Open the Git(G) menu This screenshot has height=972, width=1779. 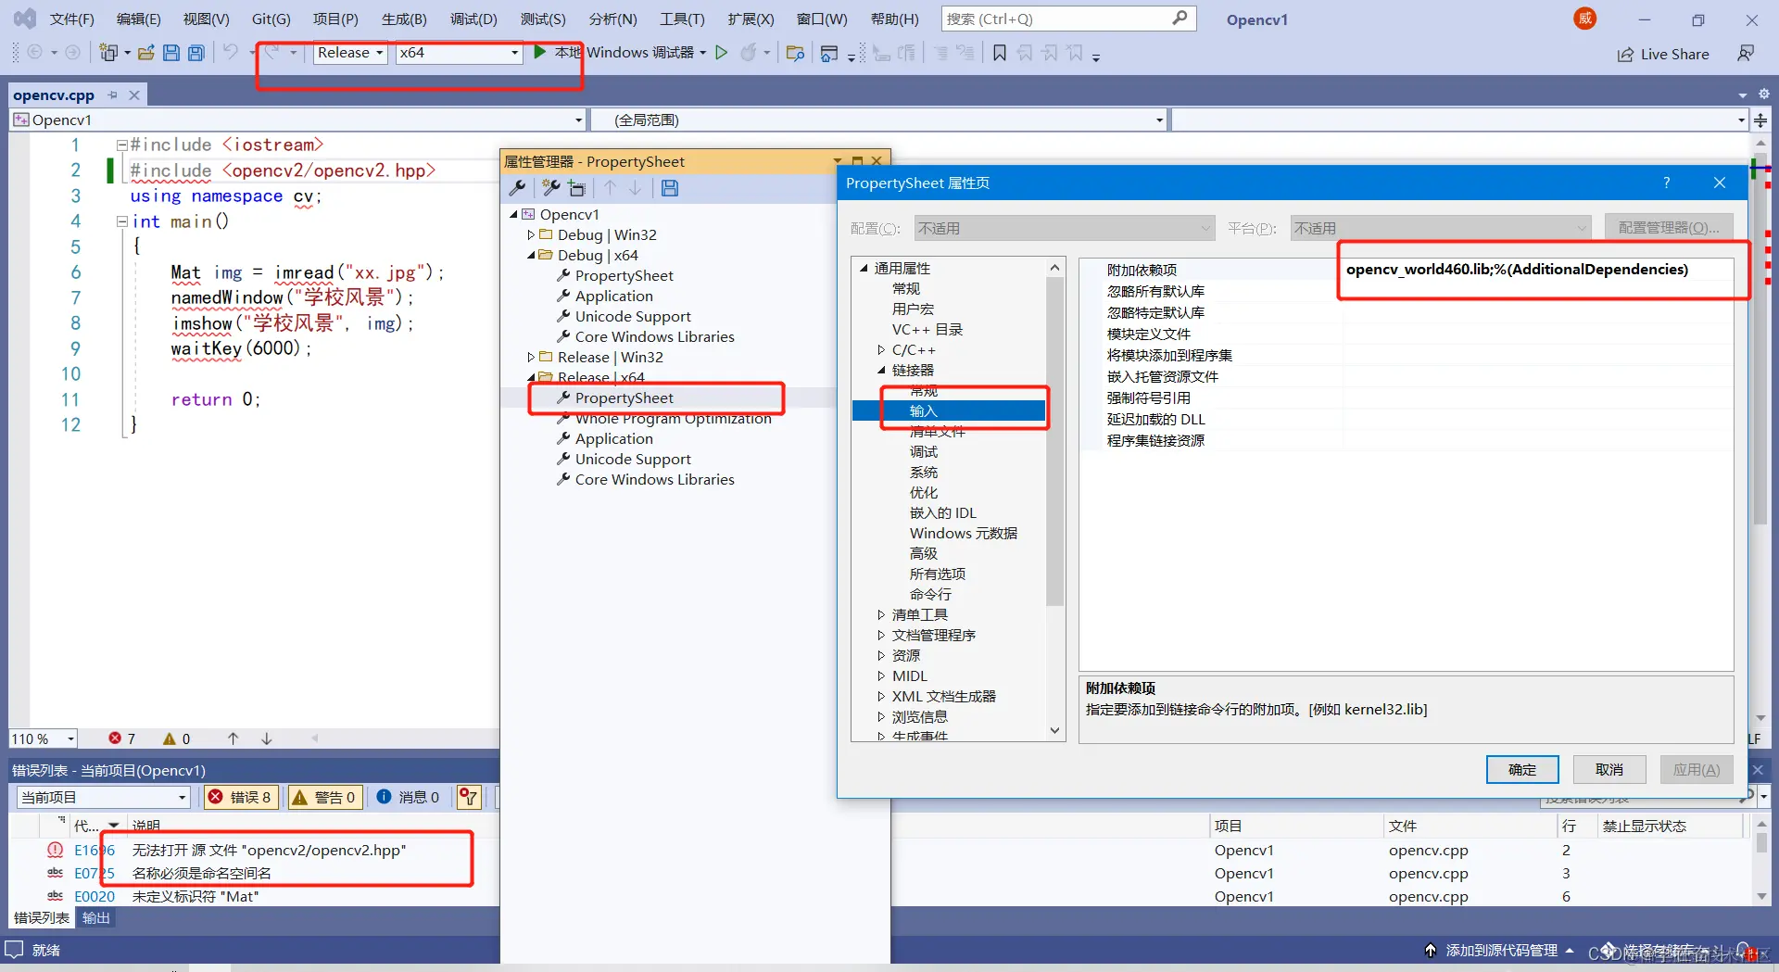271,19
